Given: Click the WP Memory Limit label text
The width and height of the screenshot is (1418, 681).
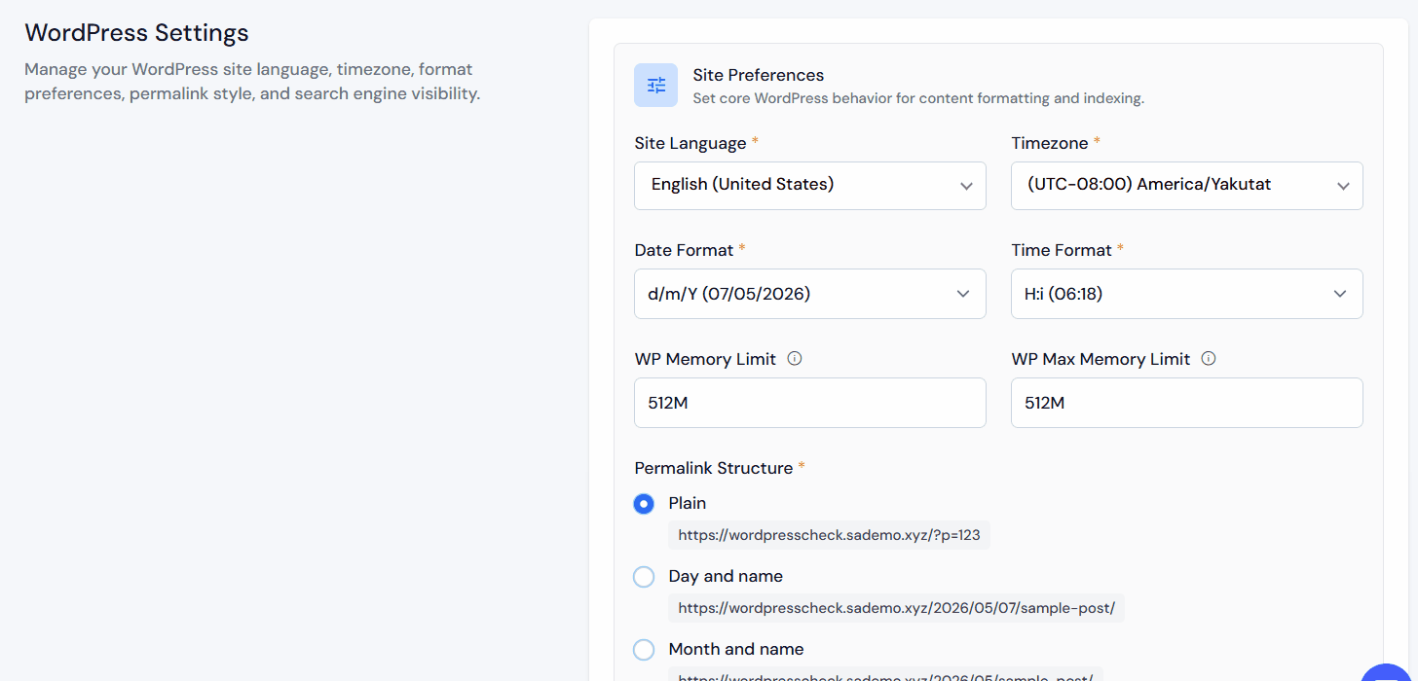Looking at the screenshot, I should tap(706, 359).
